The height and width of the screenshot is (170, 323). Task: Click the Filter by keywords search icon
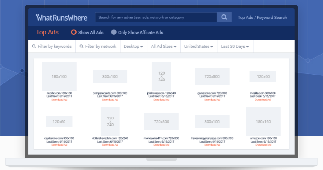(x=34, y=47)
